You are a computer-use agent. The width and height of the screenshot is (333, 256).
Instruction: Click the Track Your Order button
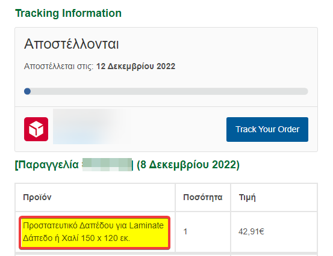(267, 129)
